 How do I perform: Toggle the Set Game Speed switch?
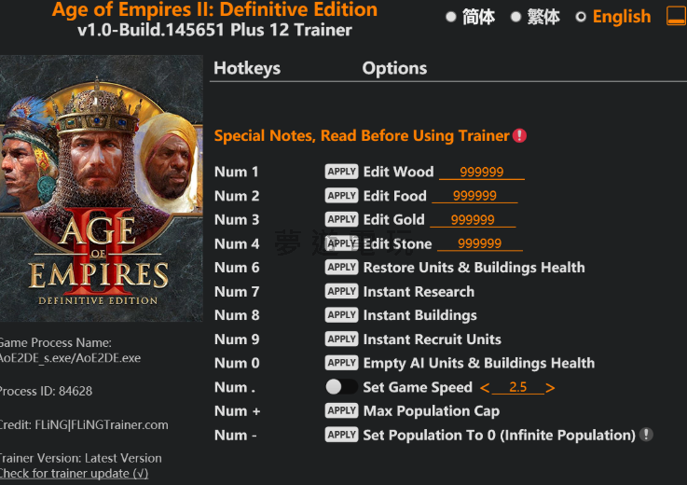(x=341, y=387)
